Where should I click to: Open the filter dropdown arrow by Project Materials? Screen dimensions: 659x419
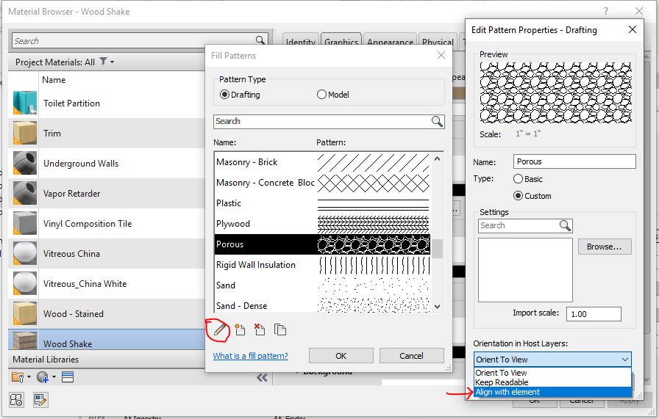(113, 62)
